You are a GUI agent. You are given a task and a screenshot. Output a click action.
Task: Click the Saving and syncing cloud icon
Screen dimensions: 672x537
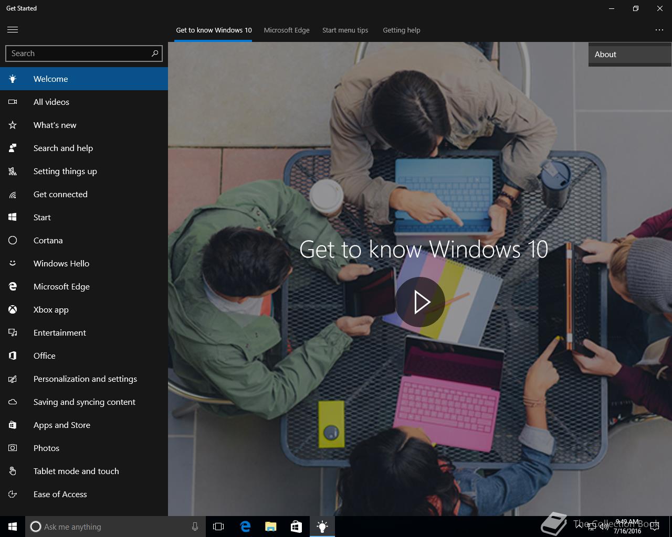pyautogui.click(x=13, y=402)
